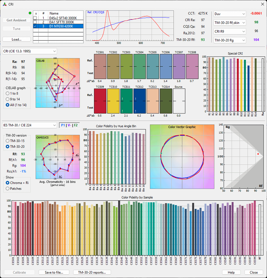Select the TM-30-15 version radio button
The width and height of the screenshot is (267, 278).
pyautogui.click(x=8, y=141)
